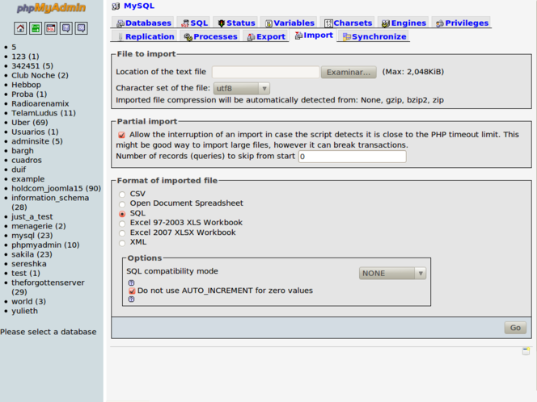Switch to the Export tab
The width and height of the screenshot is (537, 402).
(x=266, y=36)
